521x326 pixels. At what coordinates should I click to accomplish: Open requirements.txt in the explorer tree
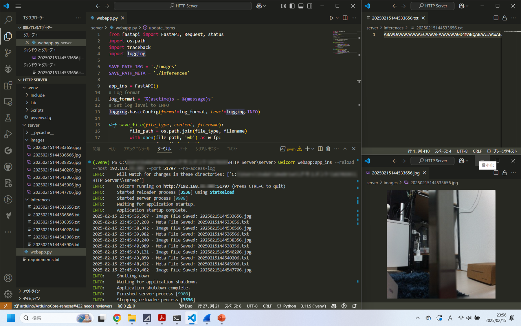pos(43,259)
